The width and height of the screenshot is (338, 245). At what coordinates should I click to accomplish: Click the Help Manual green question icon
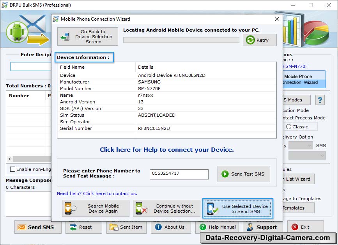[x=203, y=227]
